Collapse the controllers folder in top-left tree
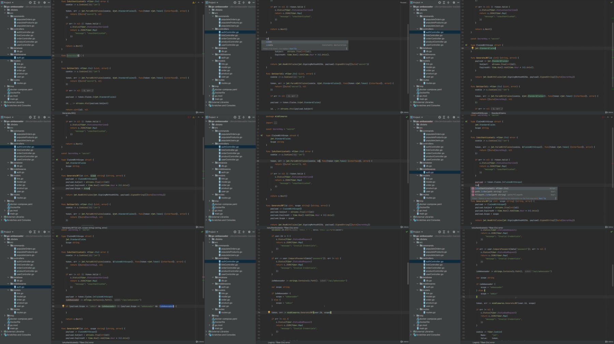 [8, 29]
